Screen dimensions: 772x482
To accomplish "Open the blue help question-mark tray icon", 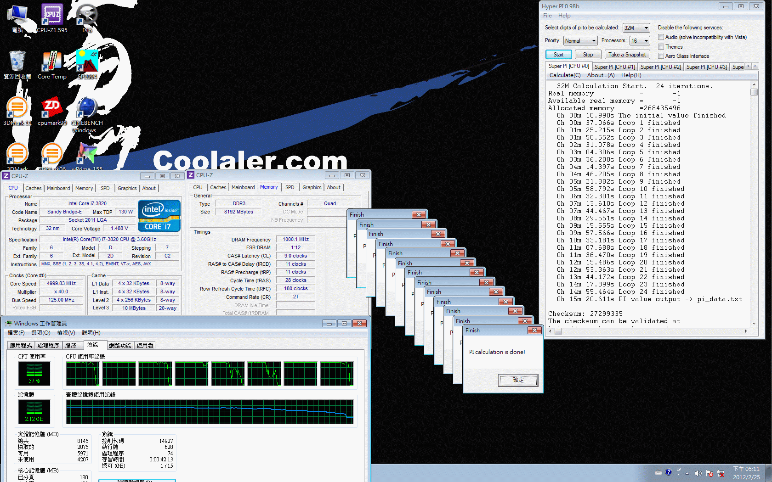I will click(669, 472).
